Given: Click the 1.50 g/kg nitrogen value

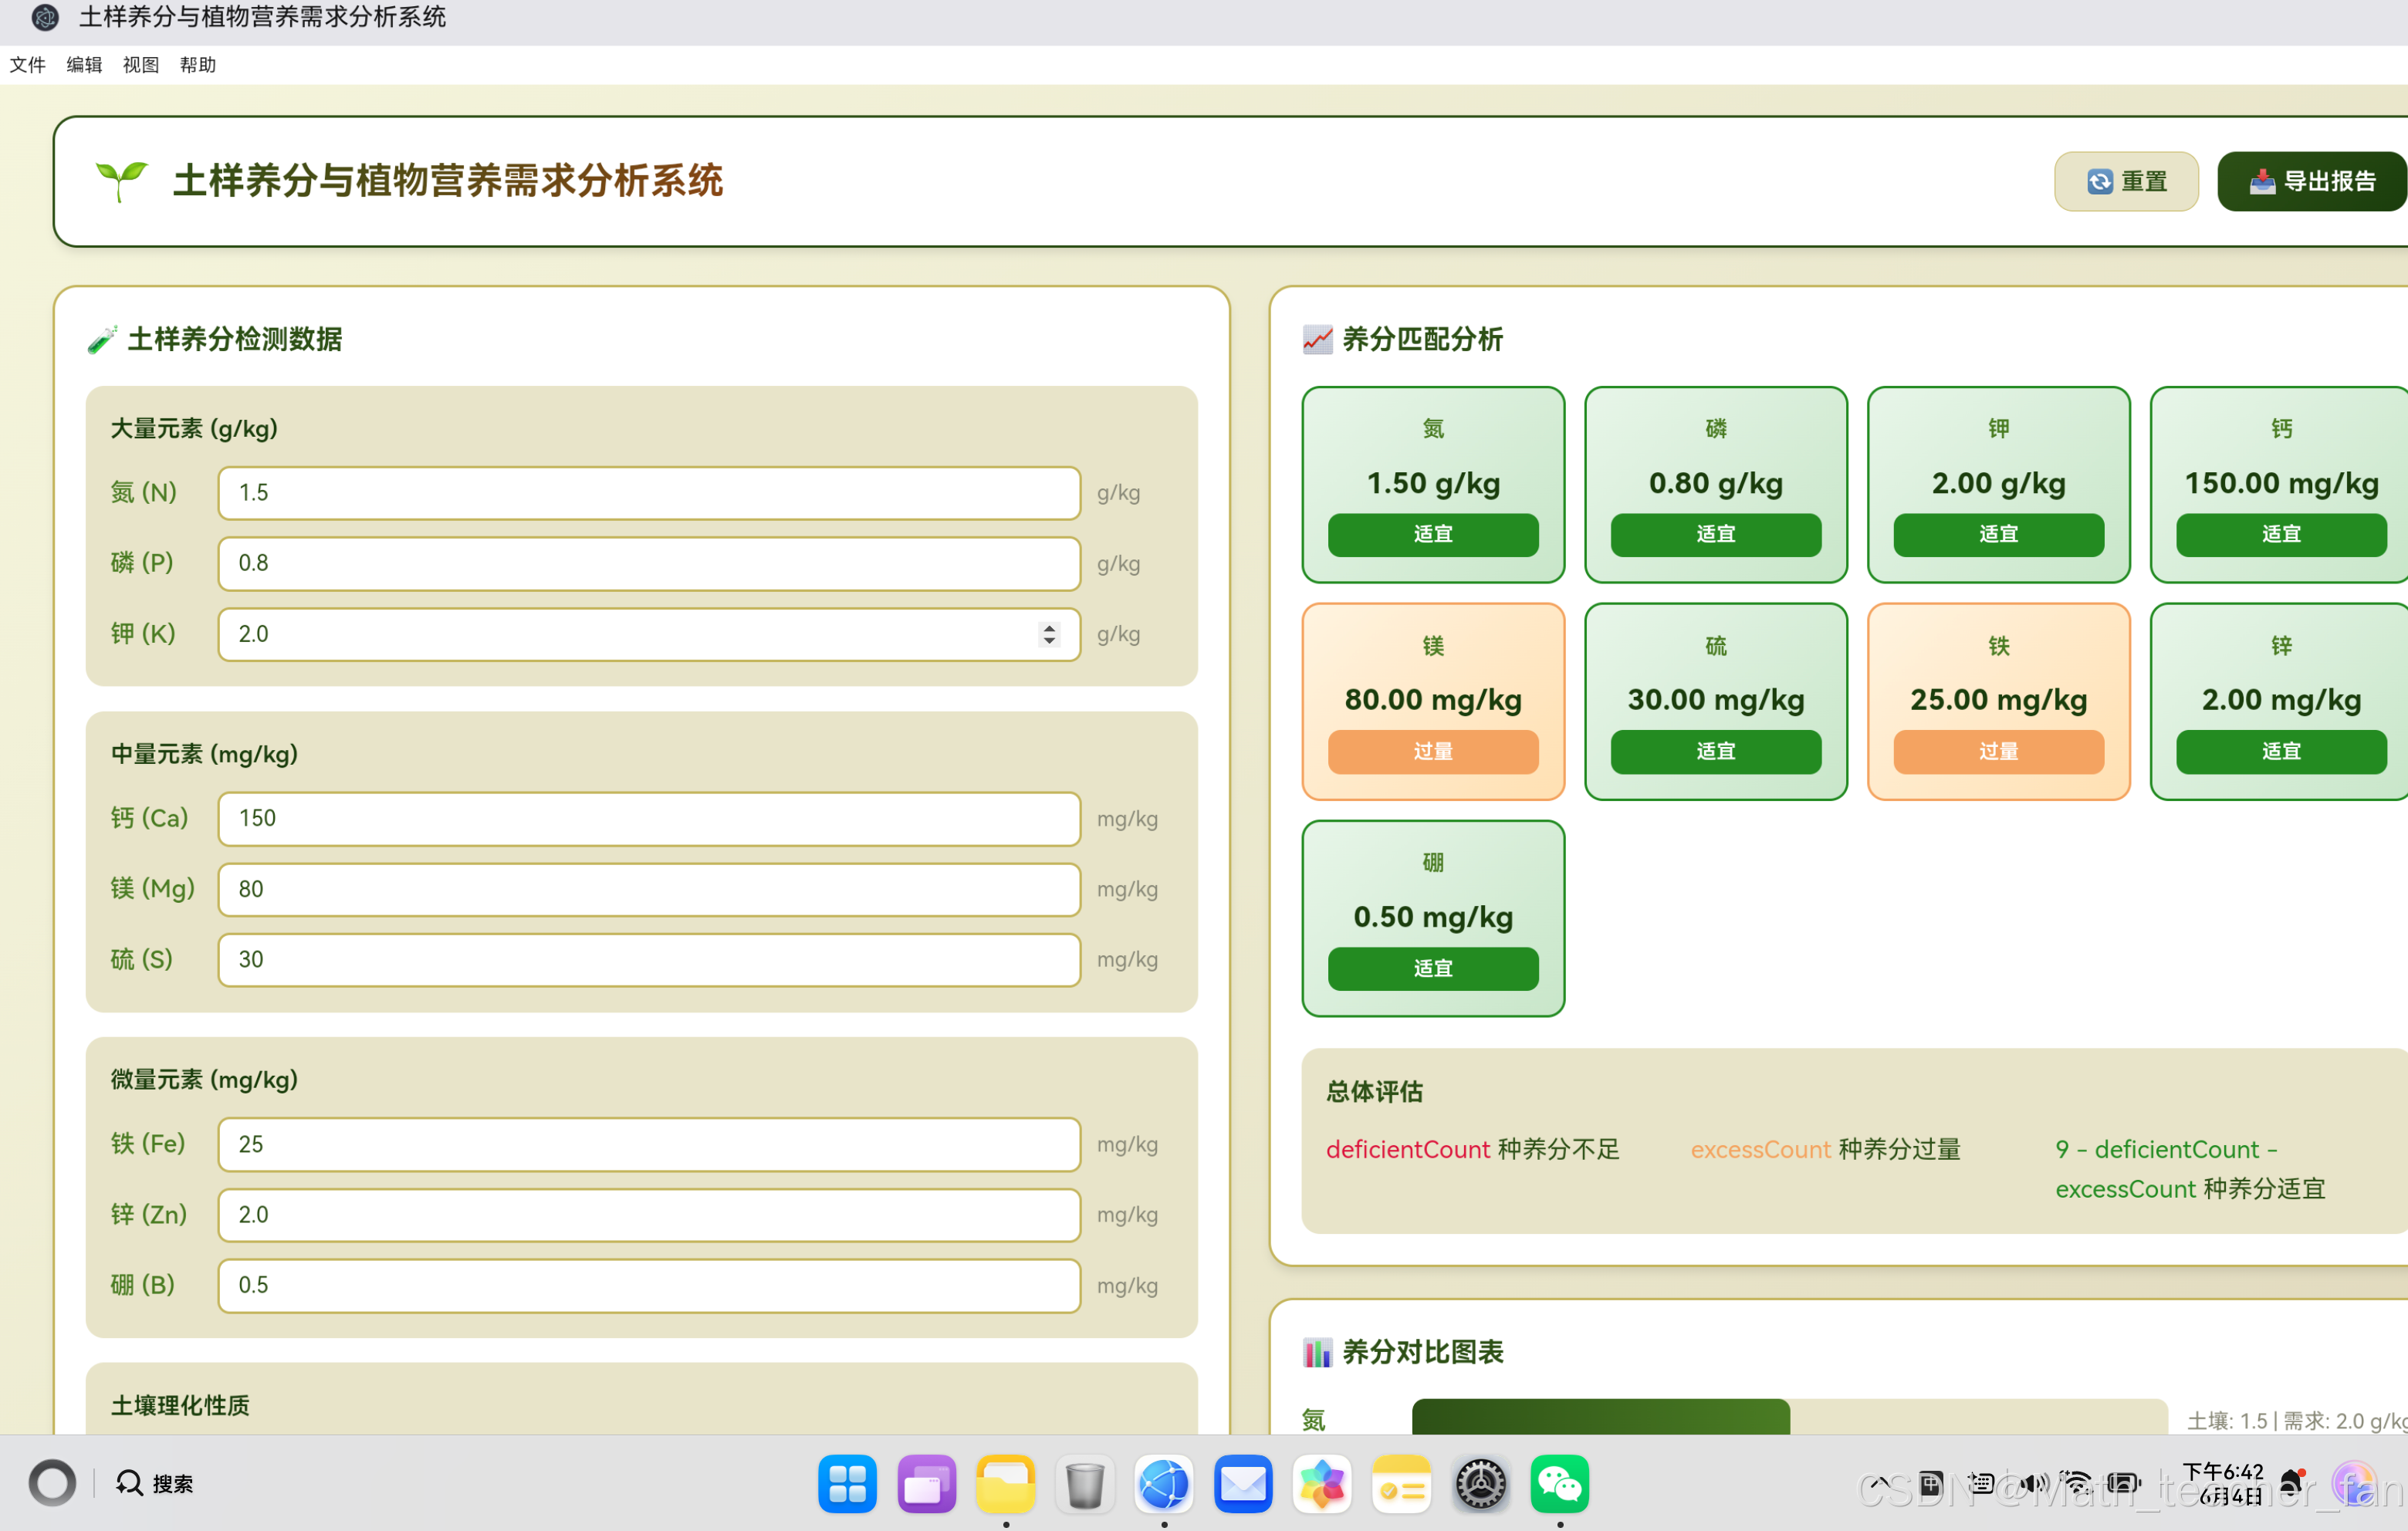Looking at the screenshot, I should click(x=1433, y=483).
